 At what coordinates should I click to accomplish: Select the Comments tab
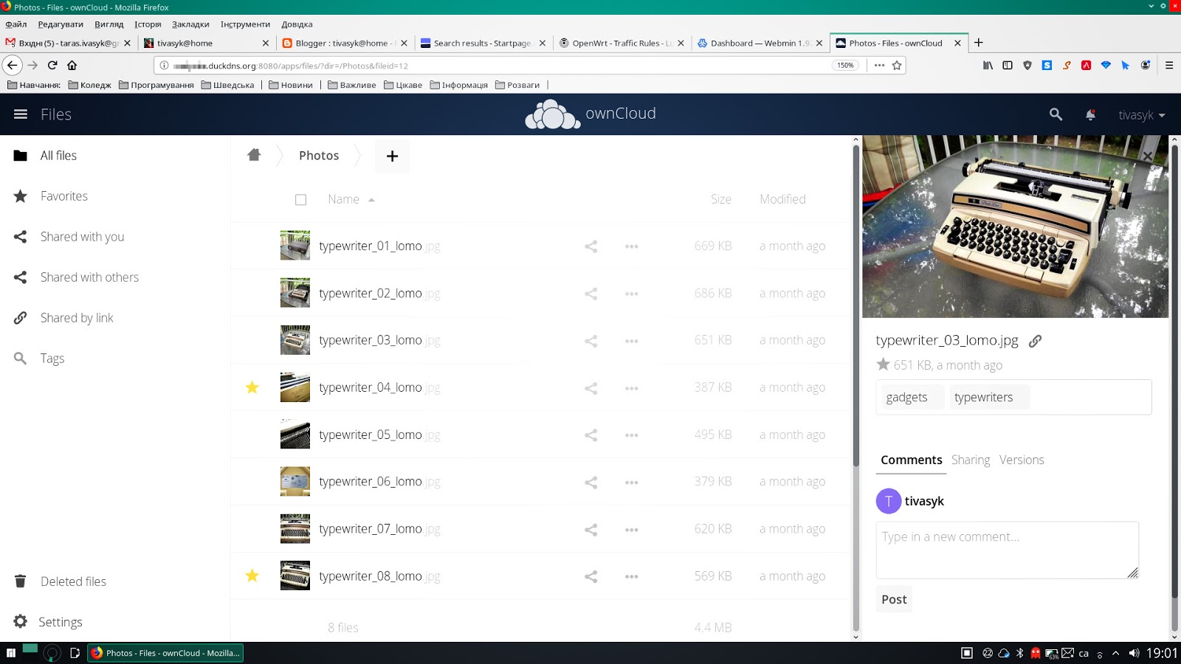(912, 460)
